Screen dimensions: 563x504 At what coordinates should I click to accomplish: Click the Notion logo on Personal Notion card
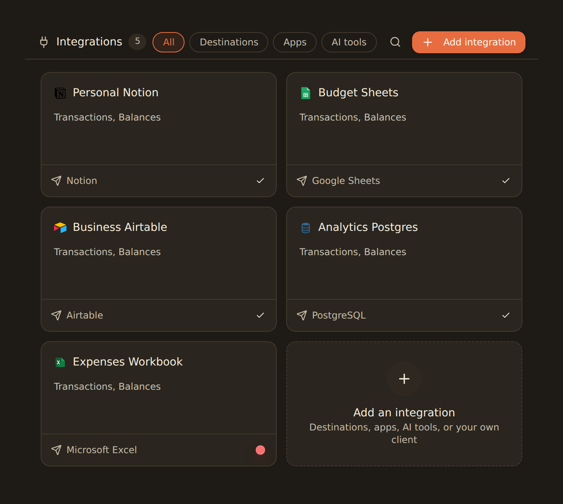tap(60, 93)
